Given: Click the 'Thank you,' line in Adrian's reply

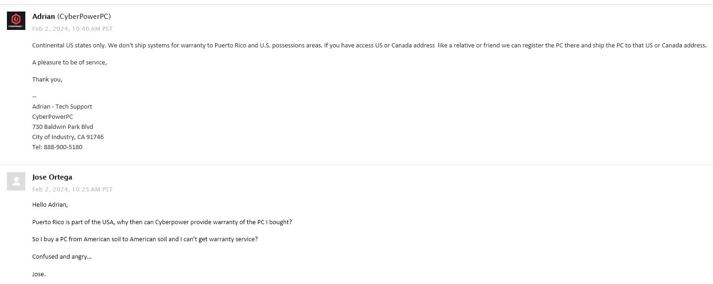Looking at the screenshot, I should click(x=47, y=79).
